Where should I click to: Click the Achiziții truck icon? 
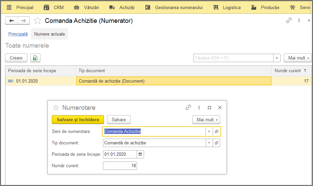112,8
